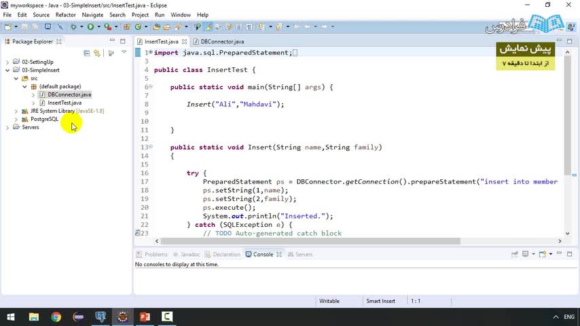Viewport: 580px width, 326px height.
Task: Click the Open Task folder toolbar icon
Action: tap(167, 26)
